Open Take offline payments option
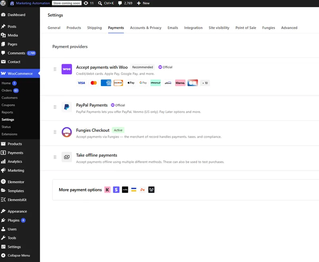This screenshot has height=262, width=319. point(96,155)
